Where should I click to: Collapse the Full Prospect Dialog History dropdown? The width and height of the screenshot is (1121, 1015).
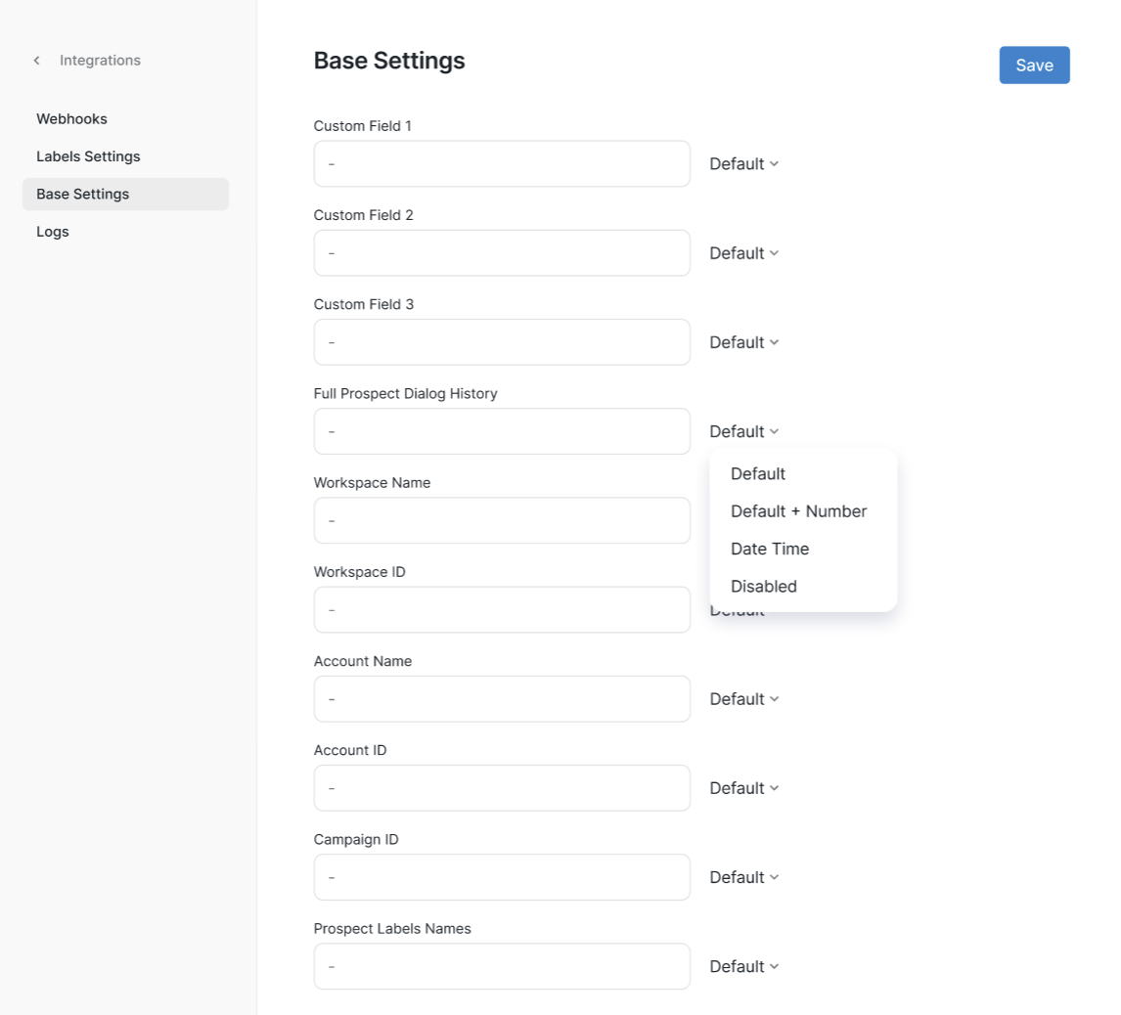743,431
